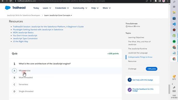Click the Trailhead wordmark text

click(19, 8)
